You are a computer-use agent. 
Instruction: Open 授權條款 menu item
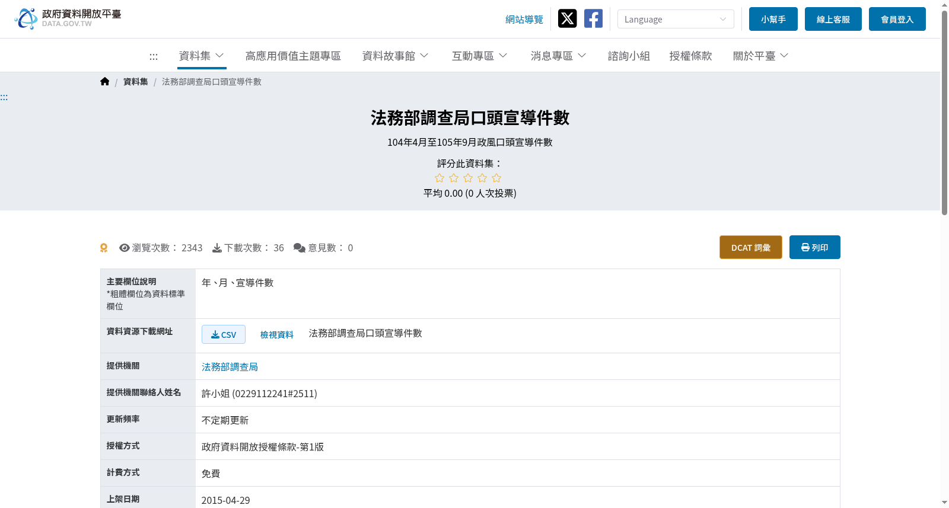pyautogui.click(x=690, y=56)
